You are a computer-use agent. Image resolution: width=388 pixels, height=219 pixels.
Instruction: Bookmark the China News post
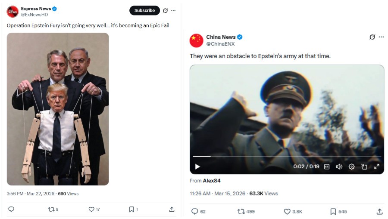pyautogui.click(x=333, y=212)
